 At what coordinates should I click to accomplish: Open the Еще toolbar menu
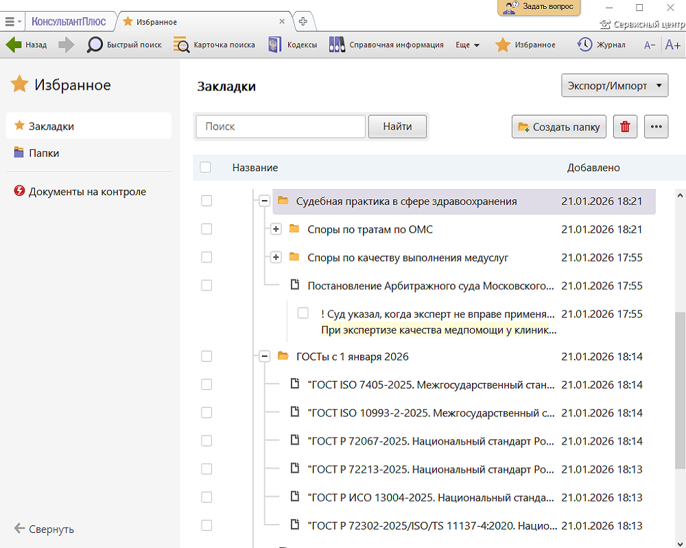(x=467, y=45)
